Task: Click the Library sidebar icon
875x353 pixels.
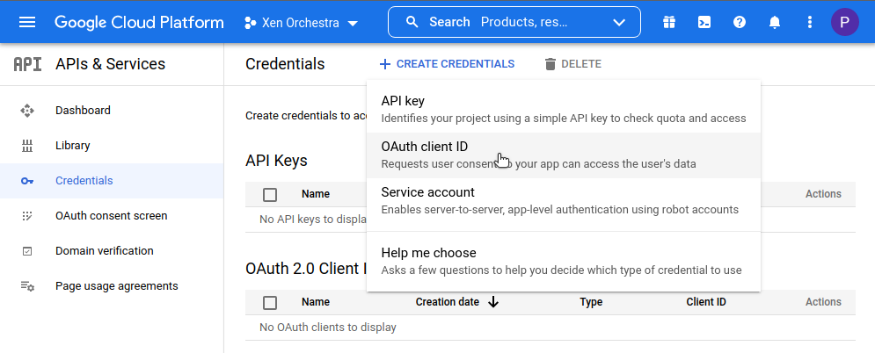Action: click(x=27, y=146)
